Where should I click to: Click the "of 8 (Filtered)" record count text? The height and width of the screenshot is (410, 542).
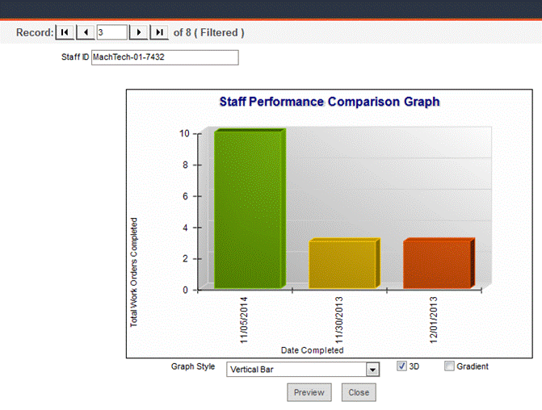(208, 33)
